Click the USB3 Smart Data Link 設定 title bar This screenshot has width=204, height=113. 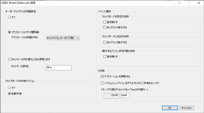pos(84,3)
